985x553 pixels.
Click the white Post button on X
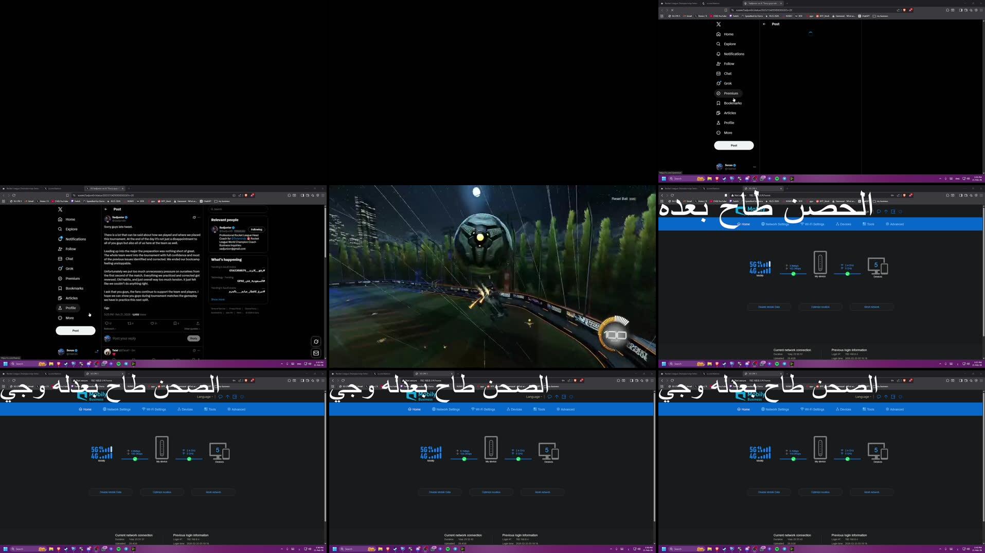(75, 330)
